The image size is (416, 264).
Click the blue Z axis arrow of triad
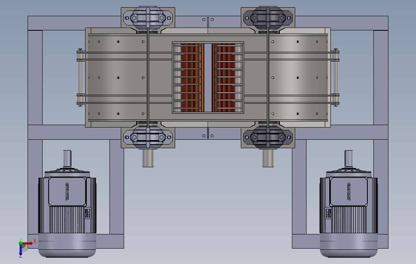point(20,251)
